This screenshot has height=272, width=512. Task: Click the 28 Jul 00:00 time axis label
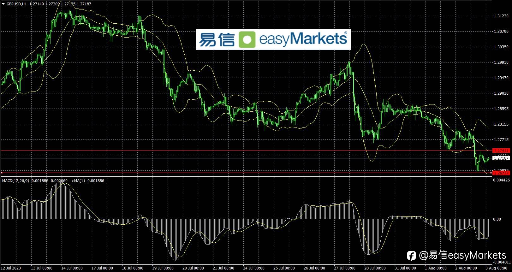(375, 268)
